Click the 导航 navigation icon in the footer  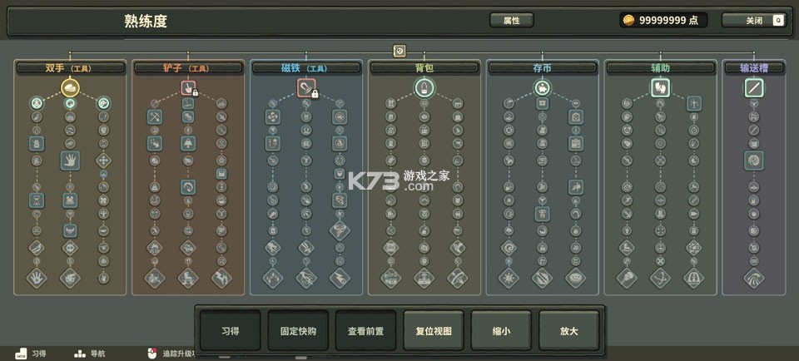80,354
